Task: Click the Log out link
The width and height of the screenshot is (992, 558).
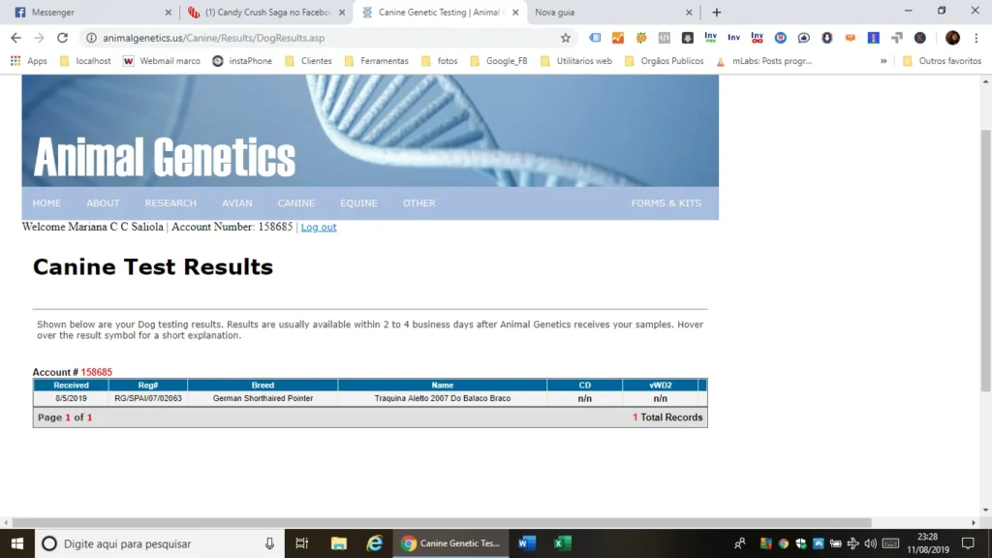Action: (319, 227)
